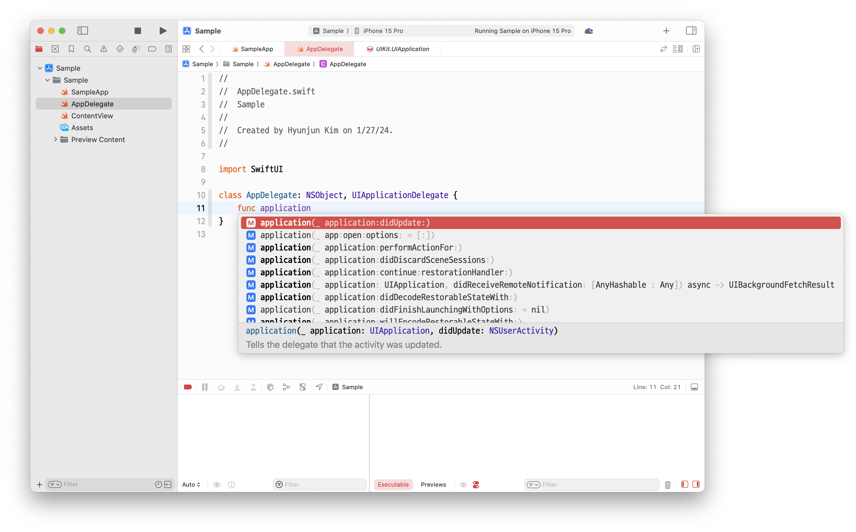
Task: Toggle the right inspector panel
Action: coord(691,31)
